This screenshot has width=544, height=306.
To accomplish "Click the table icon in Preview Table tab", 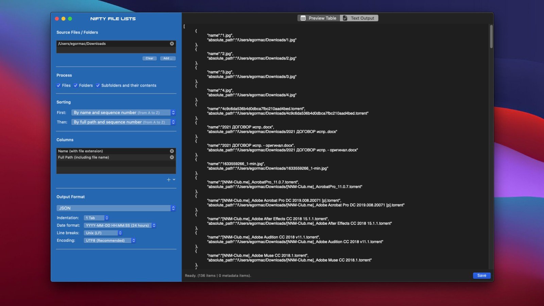I will click(x=303, y=18).
